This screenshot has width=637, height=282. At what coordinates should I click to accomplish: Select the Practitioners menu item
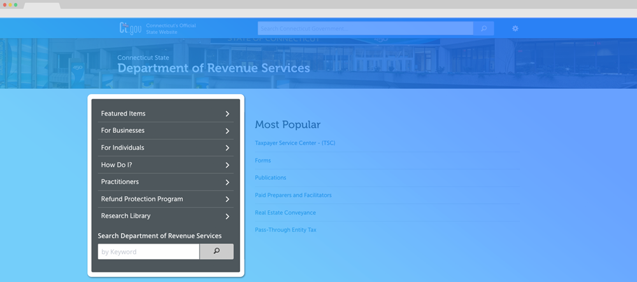[120, 182]
